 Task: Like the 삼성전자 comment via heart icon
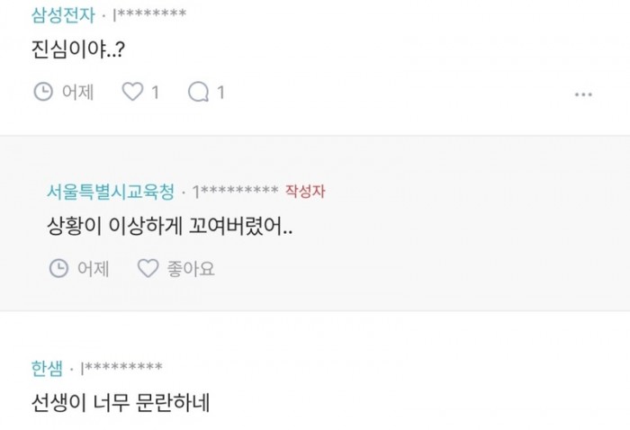click(x=132, y=92)
